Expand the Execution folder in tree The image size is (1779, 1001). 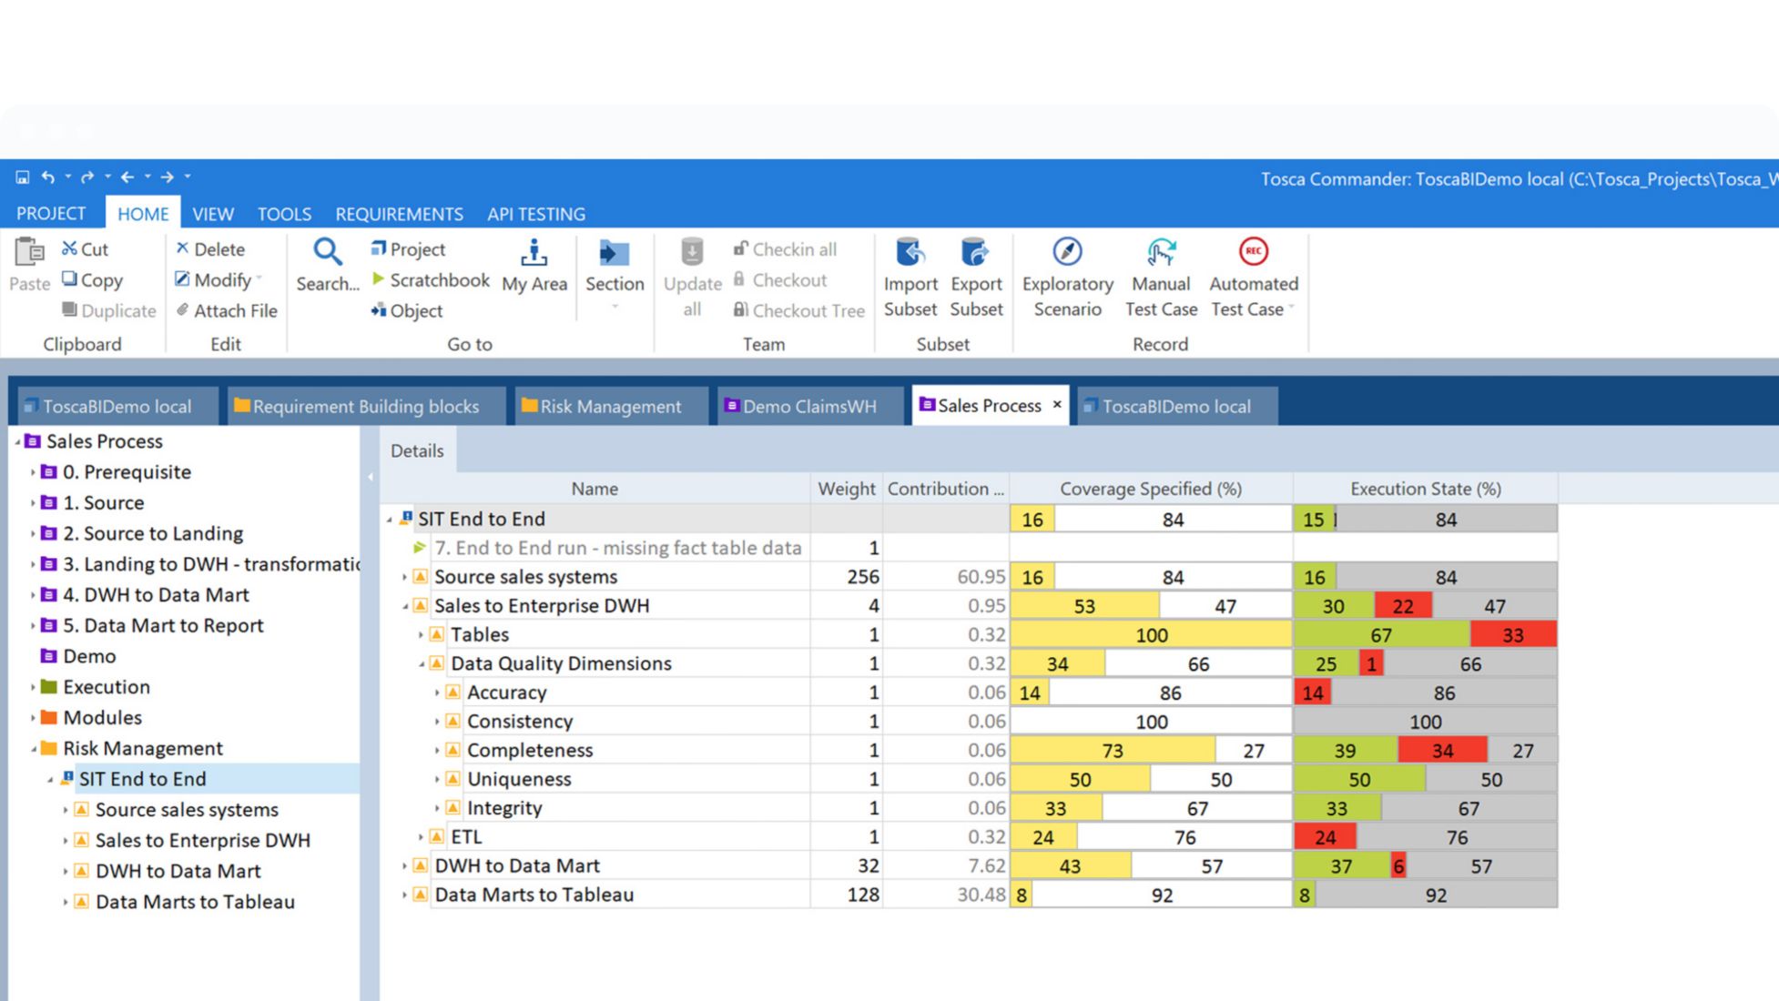pos(33,688)
